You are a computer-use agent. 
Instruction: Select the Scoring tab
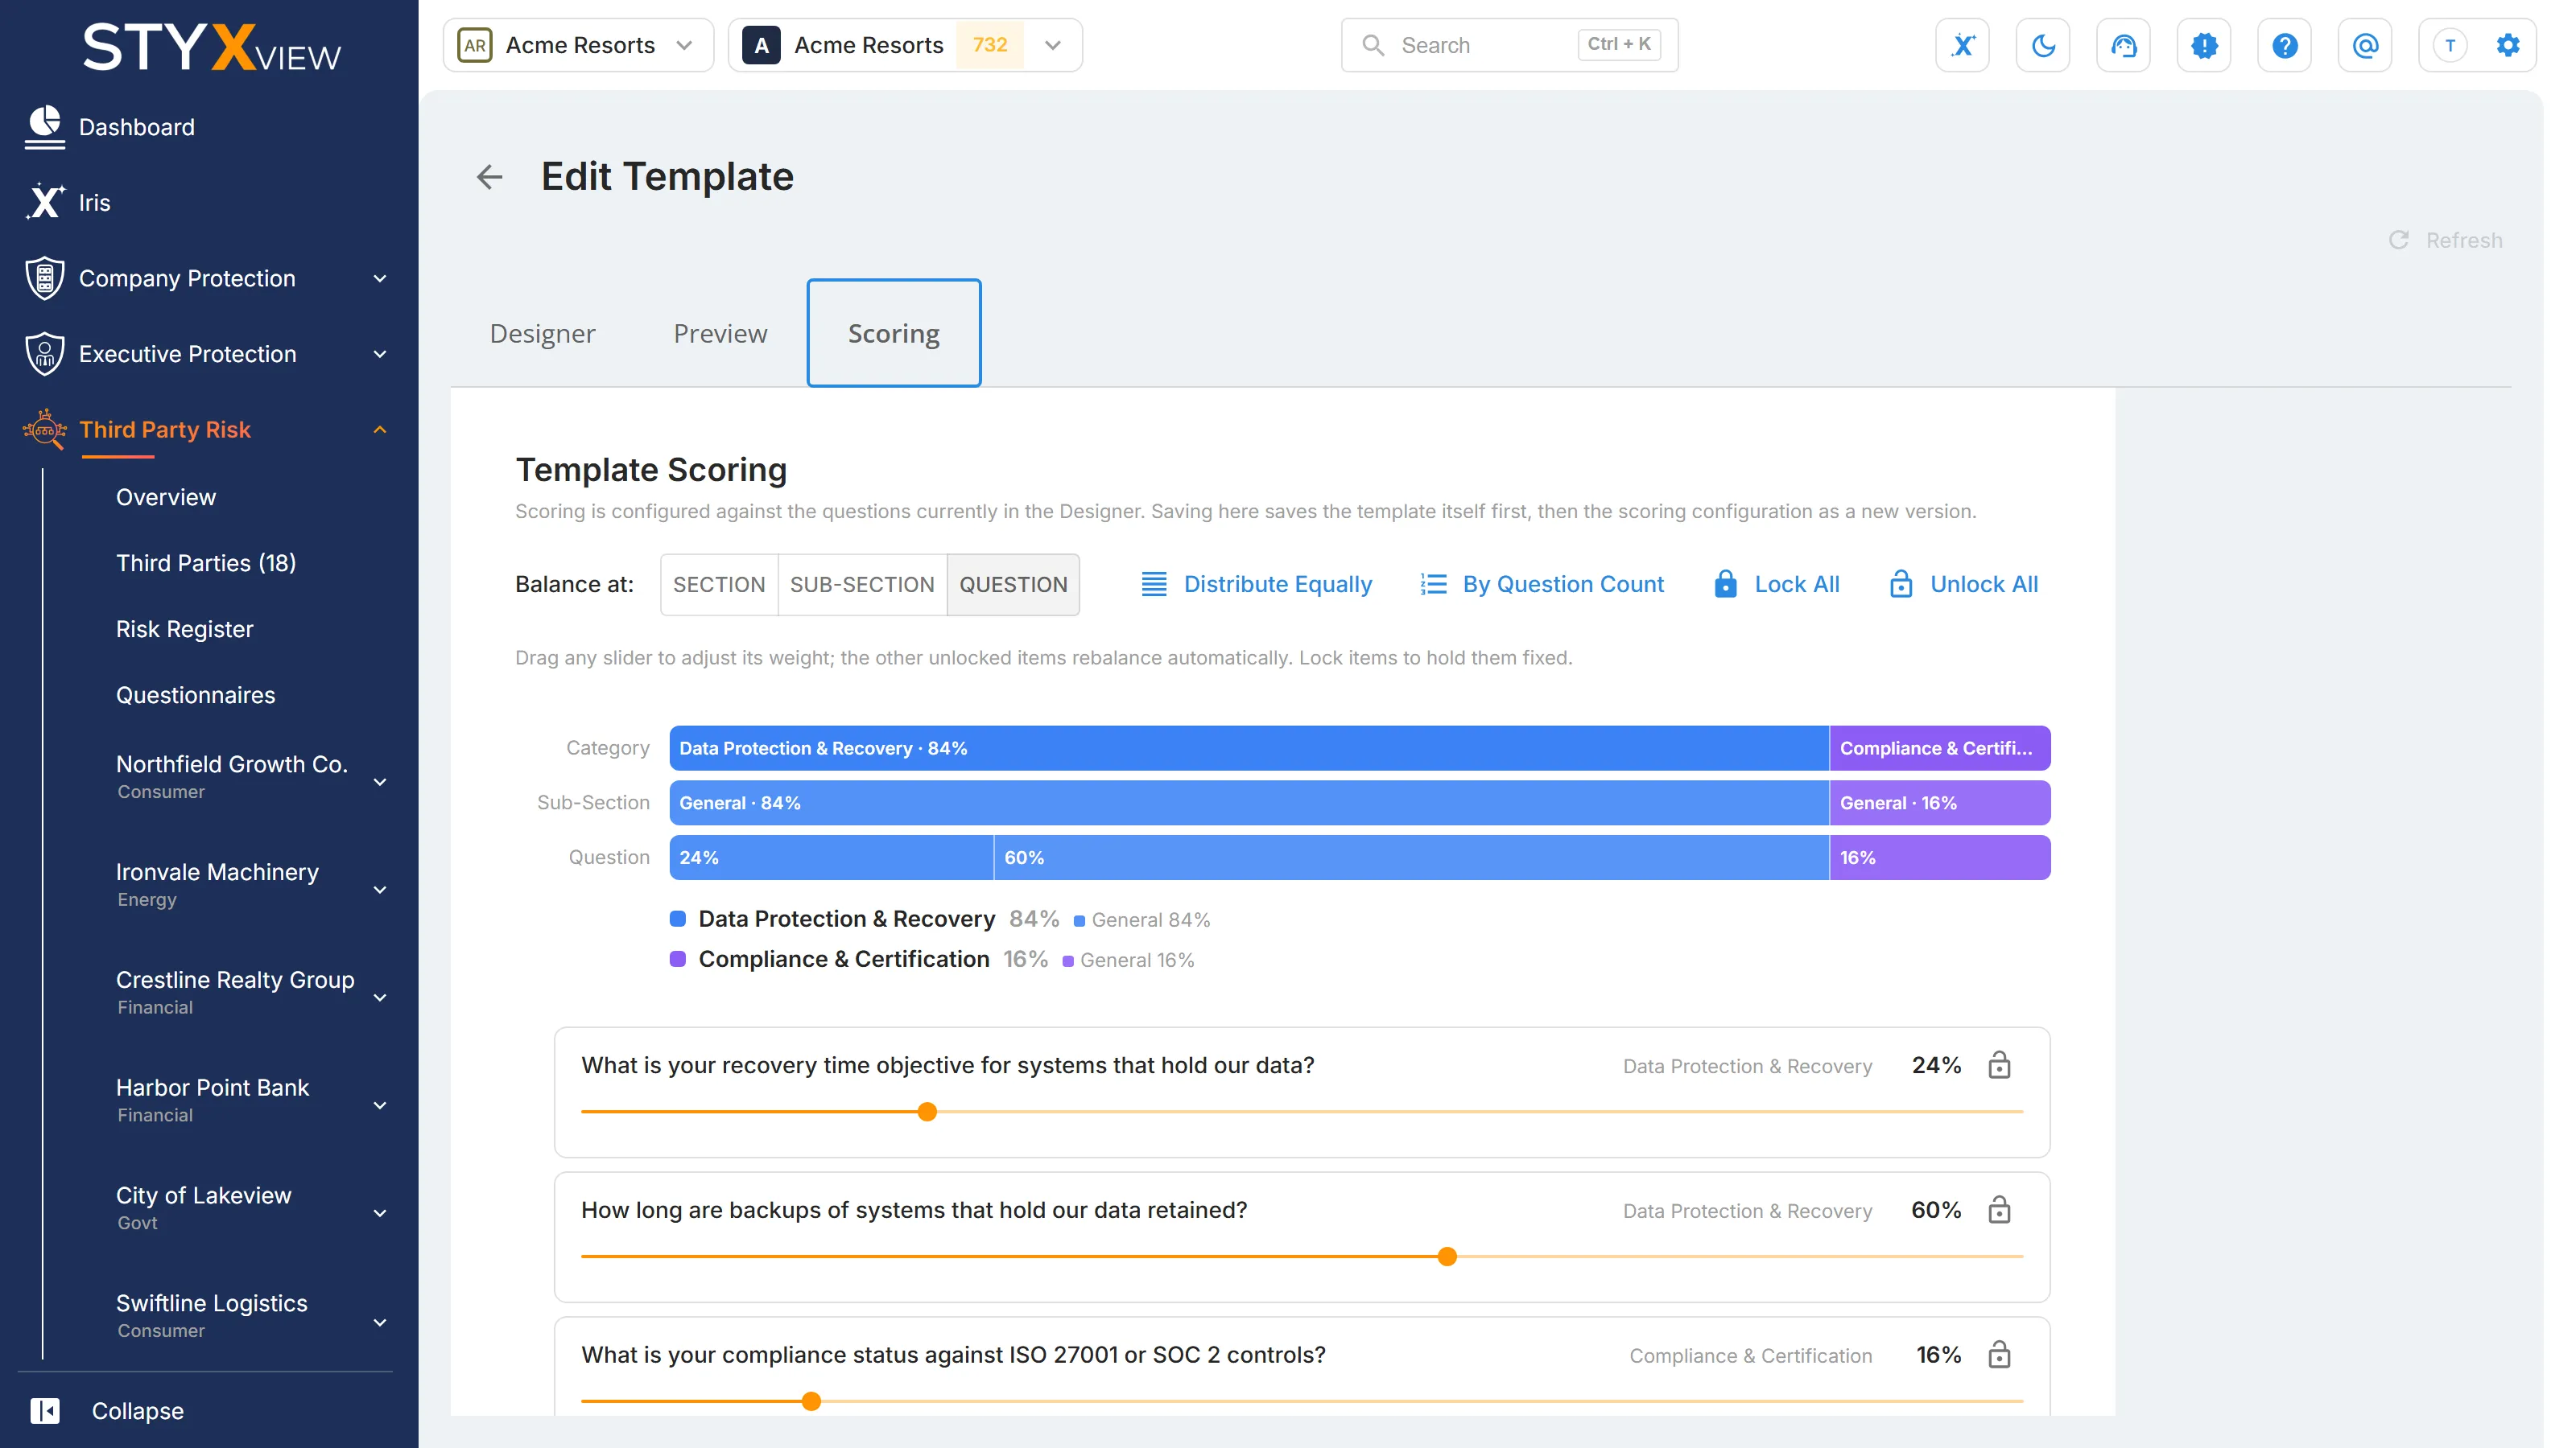894,334
